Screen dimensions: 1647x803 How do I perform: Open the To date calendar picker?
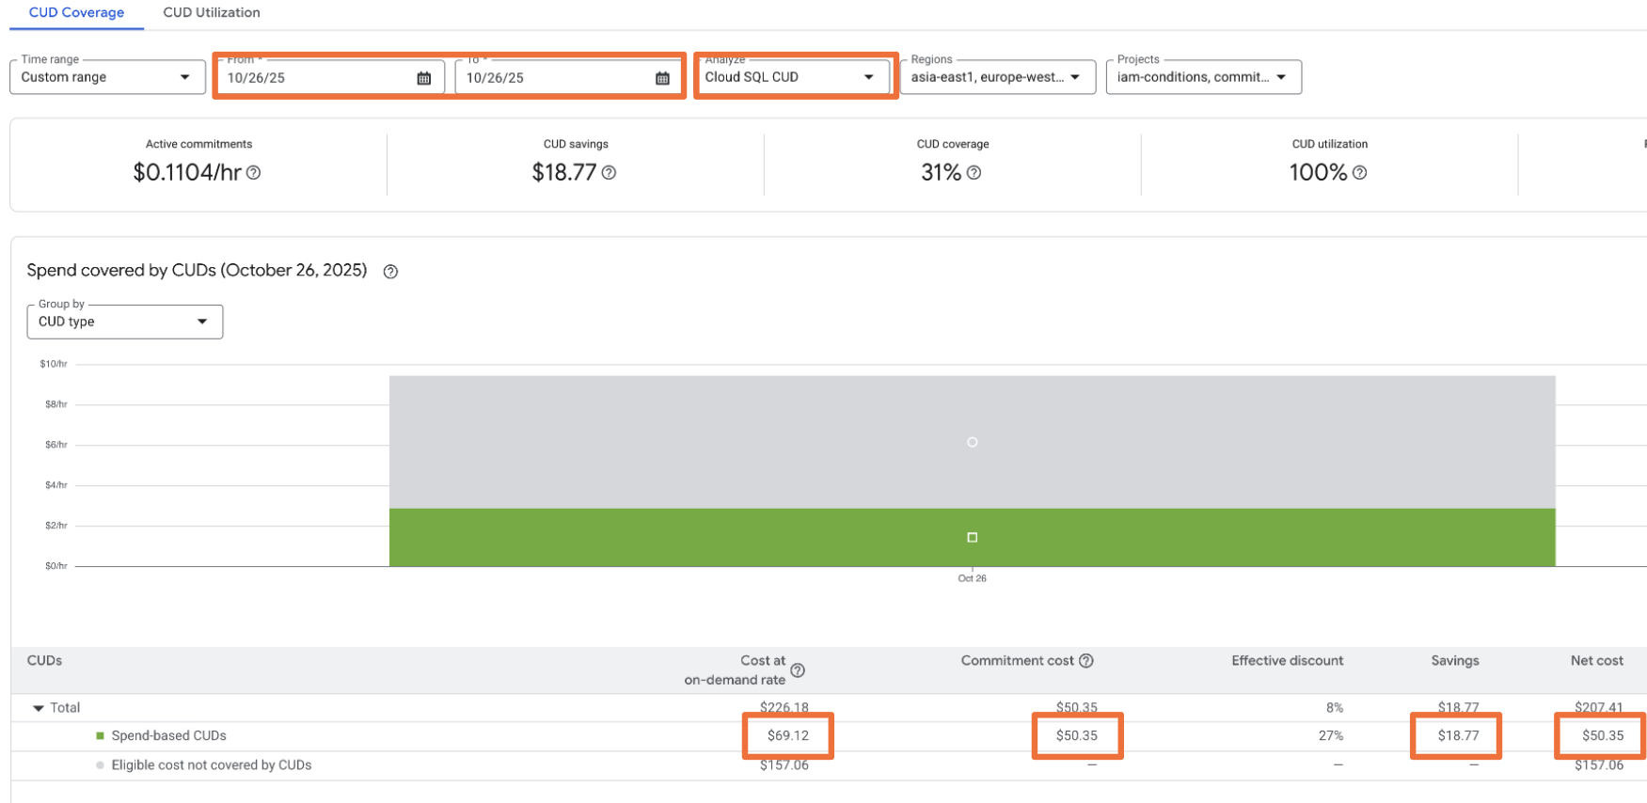662,78
